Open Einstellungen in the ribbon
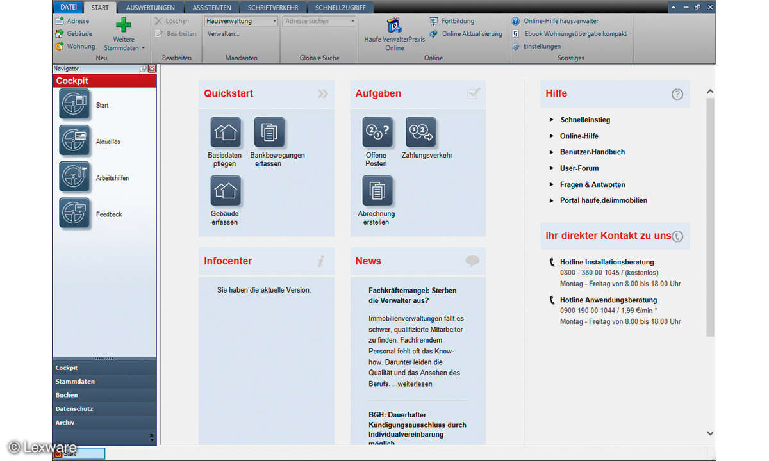Screen dimensions: 769x461 [x=536, y=46]
